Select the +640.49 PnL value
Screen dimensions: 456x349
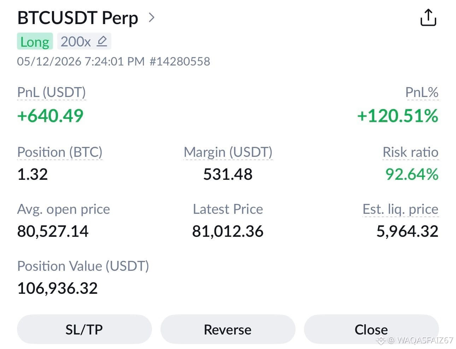click(50, 116)
